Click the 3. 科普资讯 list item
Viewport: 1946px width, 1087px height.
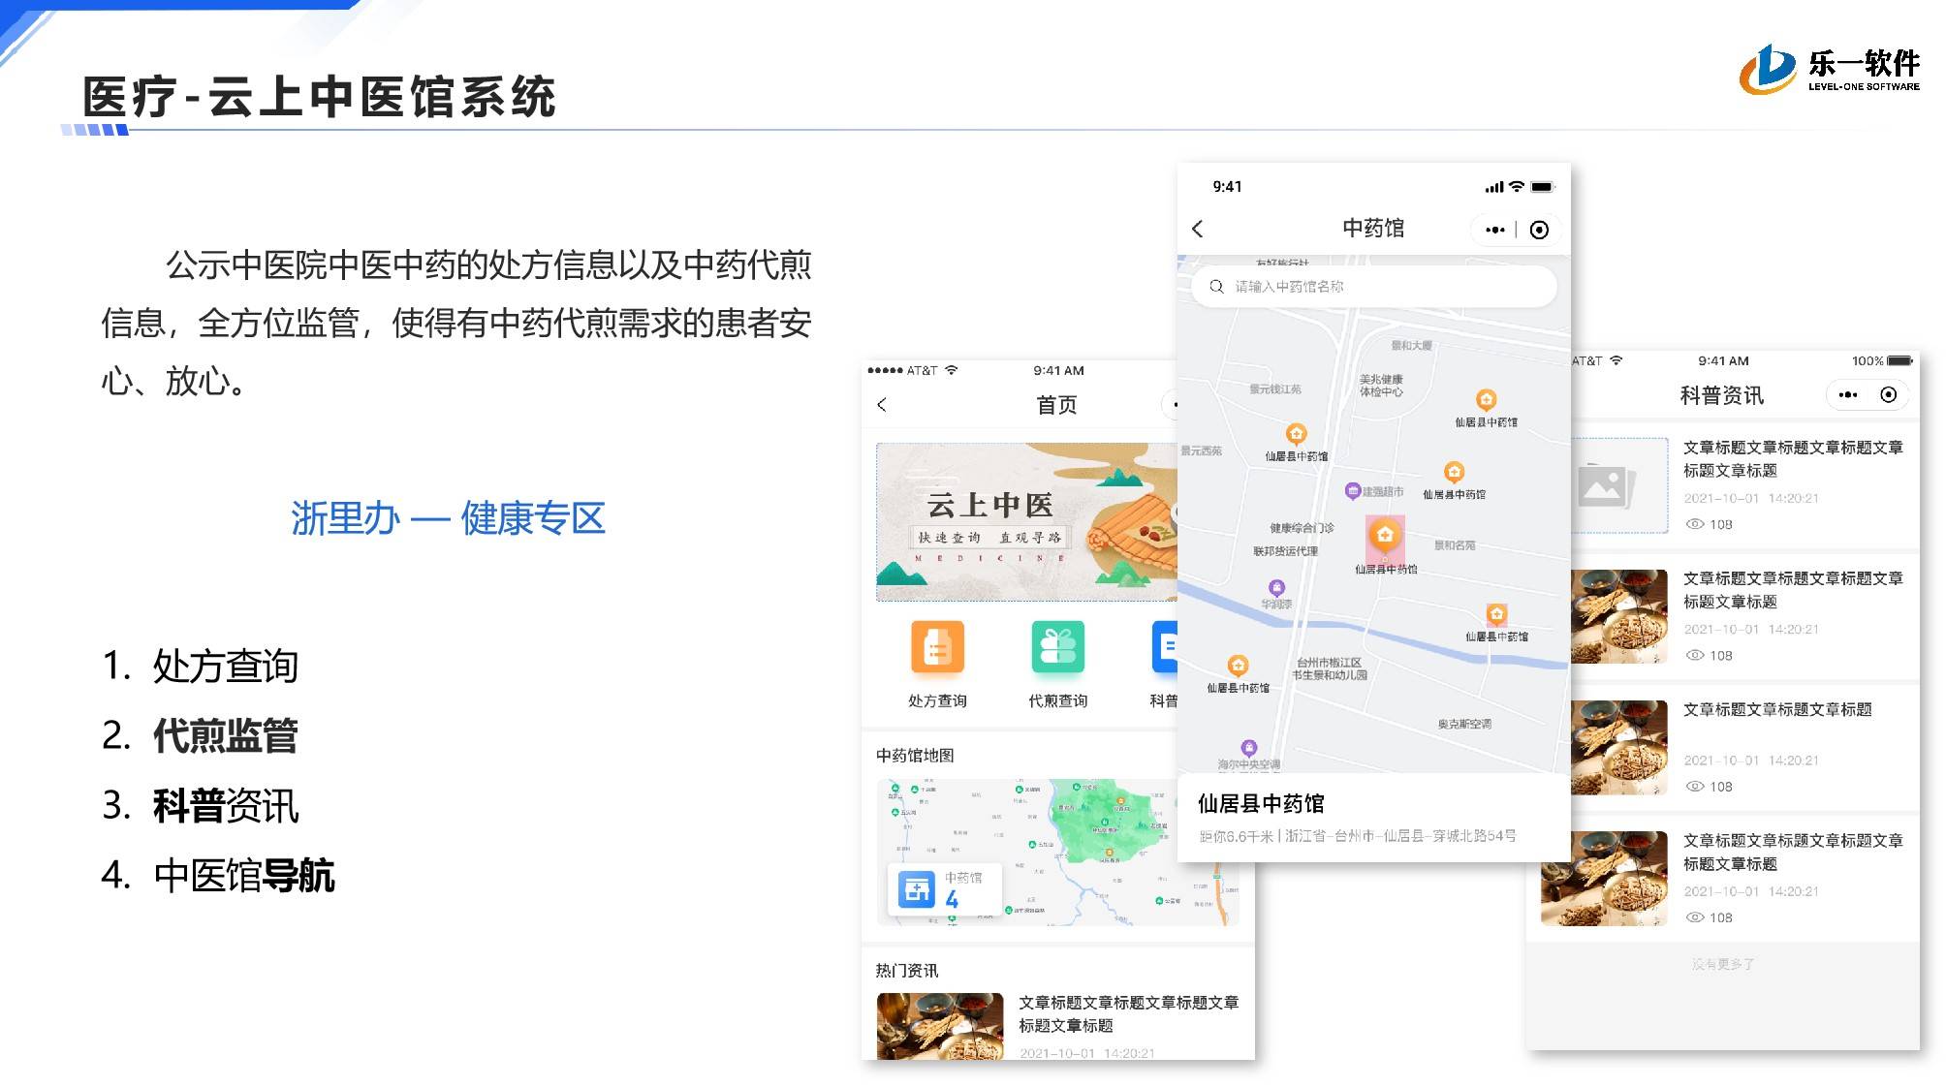click(201, 805)
